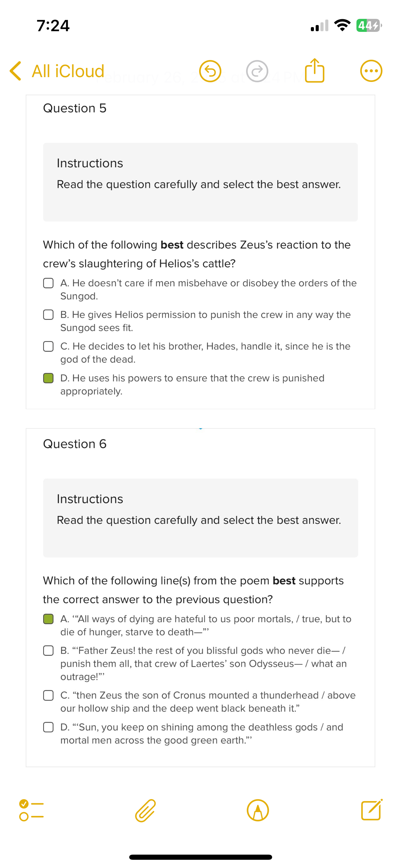Uncheck answer A for Question 6

(x=48, y=619)
